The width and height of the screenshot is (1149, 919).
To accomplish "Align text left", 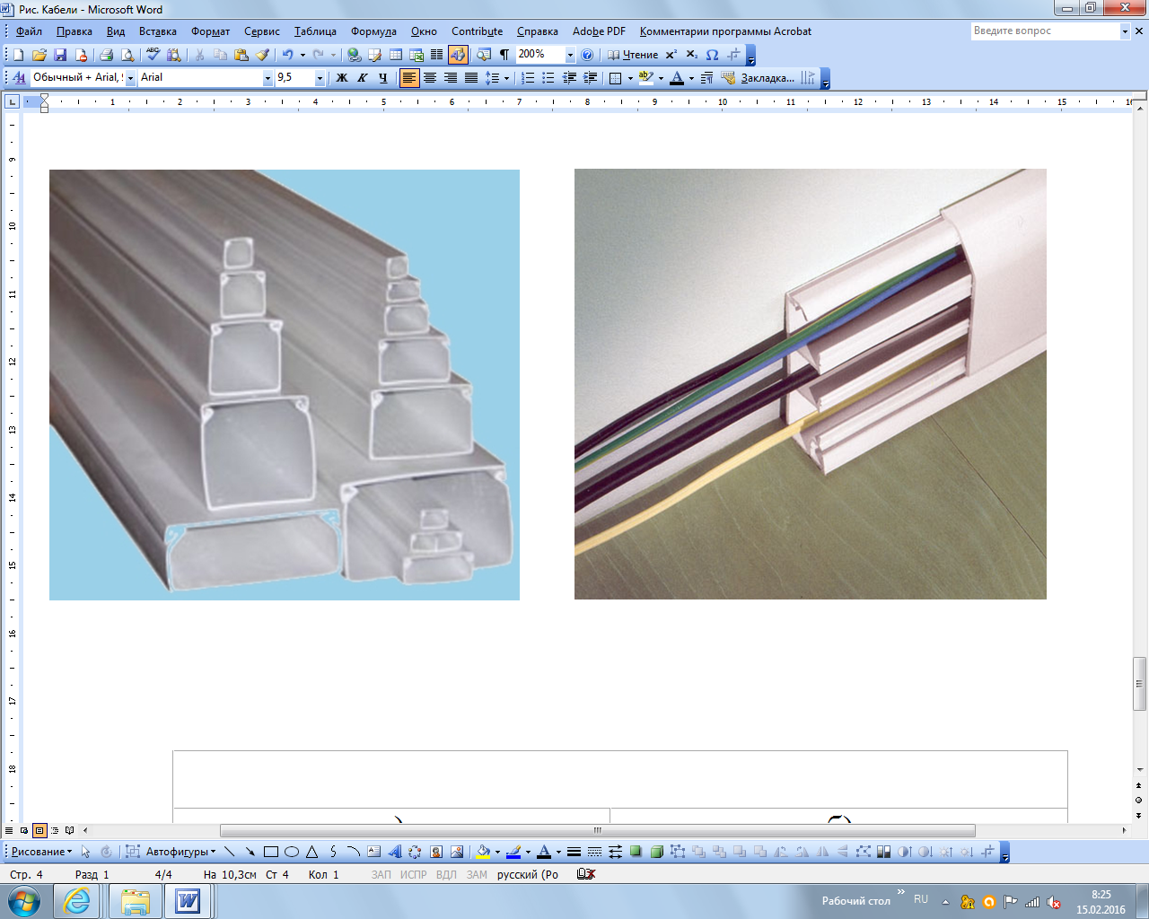I will (409, 78).
